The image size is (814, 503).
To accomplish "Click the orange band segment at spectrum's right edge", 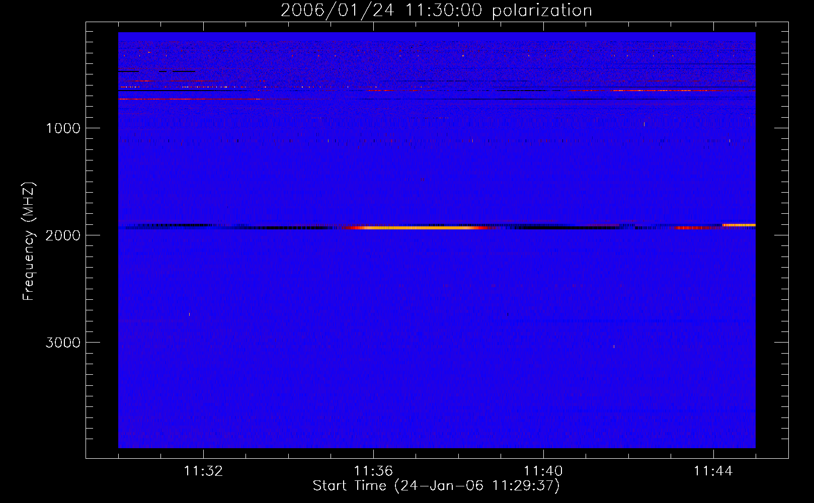I will [x=739, y=225].
